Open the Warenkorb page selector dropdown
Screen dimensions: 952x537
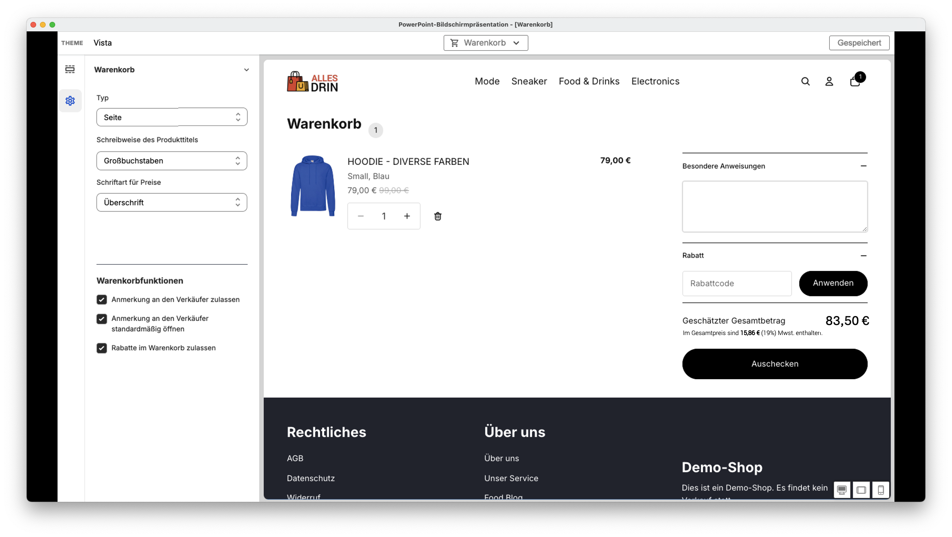coord(486,43)
